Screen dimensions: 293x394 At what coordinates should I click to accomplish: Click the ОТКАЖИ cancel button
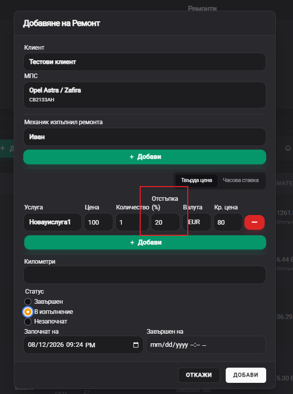pyautogui.click(x=199, y=375)
